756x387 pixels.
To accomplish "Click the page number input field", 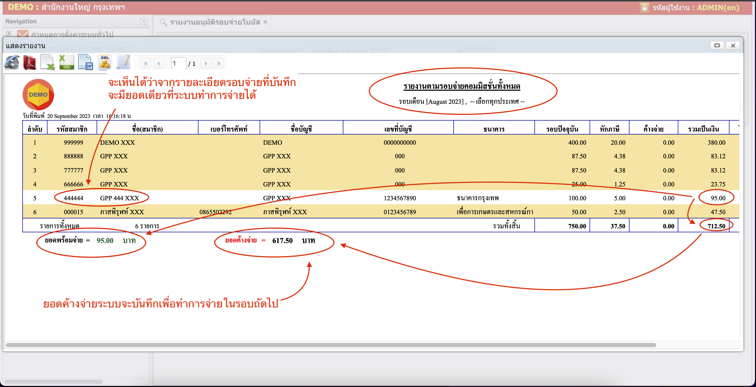I will tap(178, 63).
